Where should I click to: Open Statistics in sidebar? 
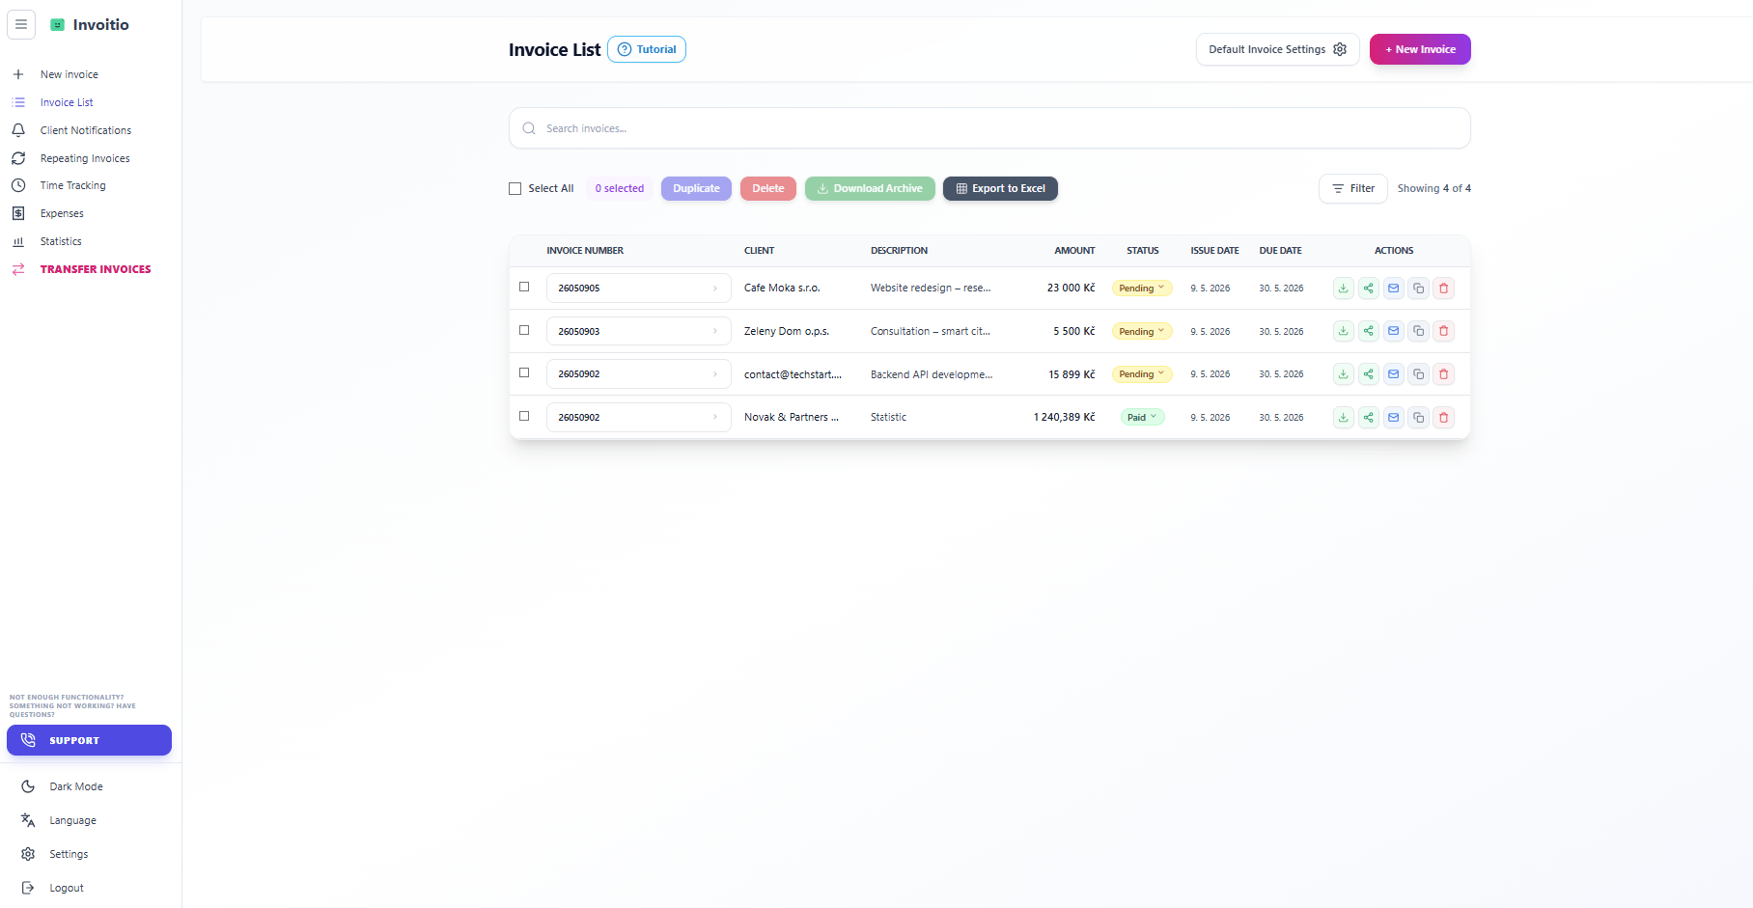click(x=61, y=241)
